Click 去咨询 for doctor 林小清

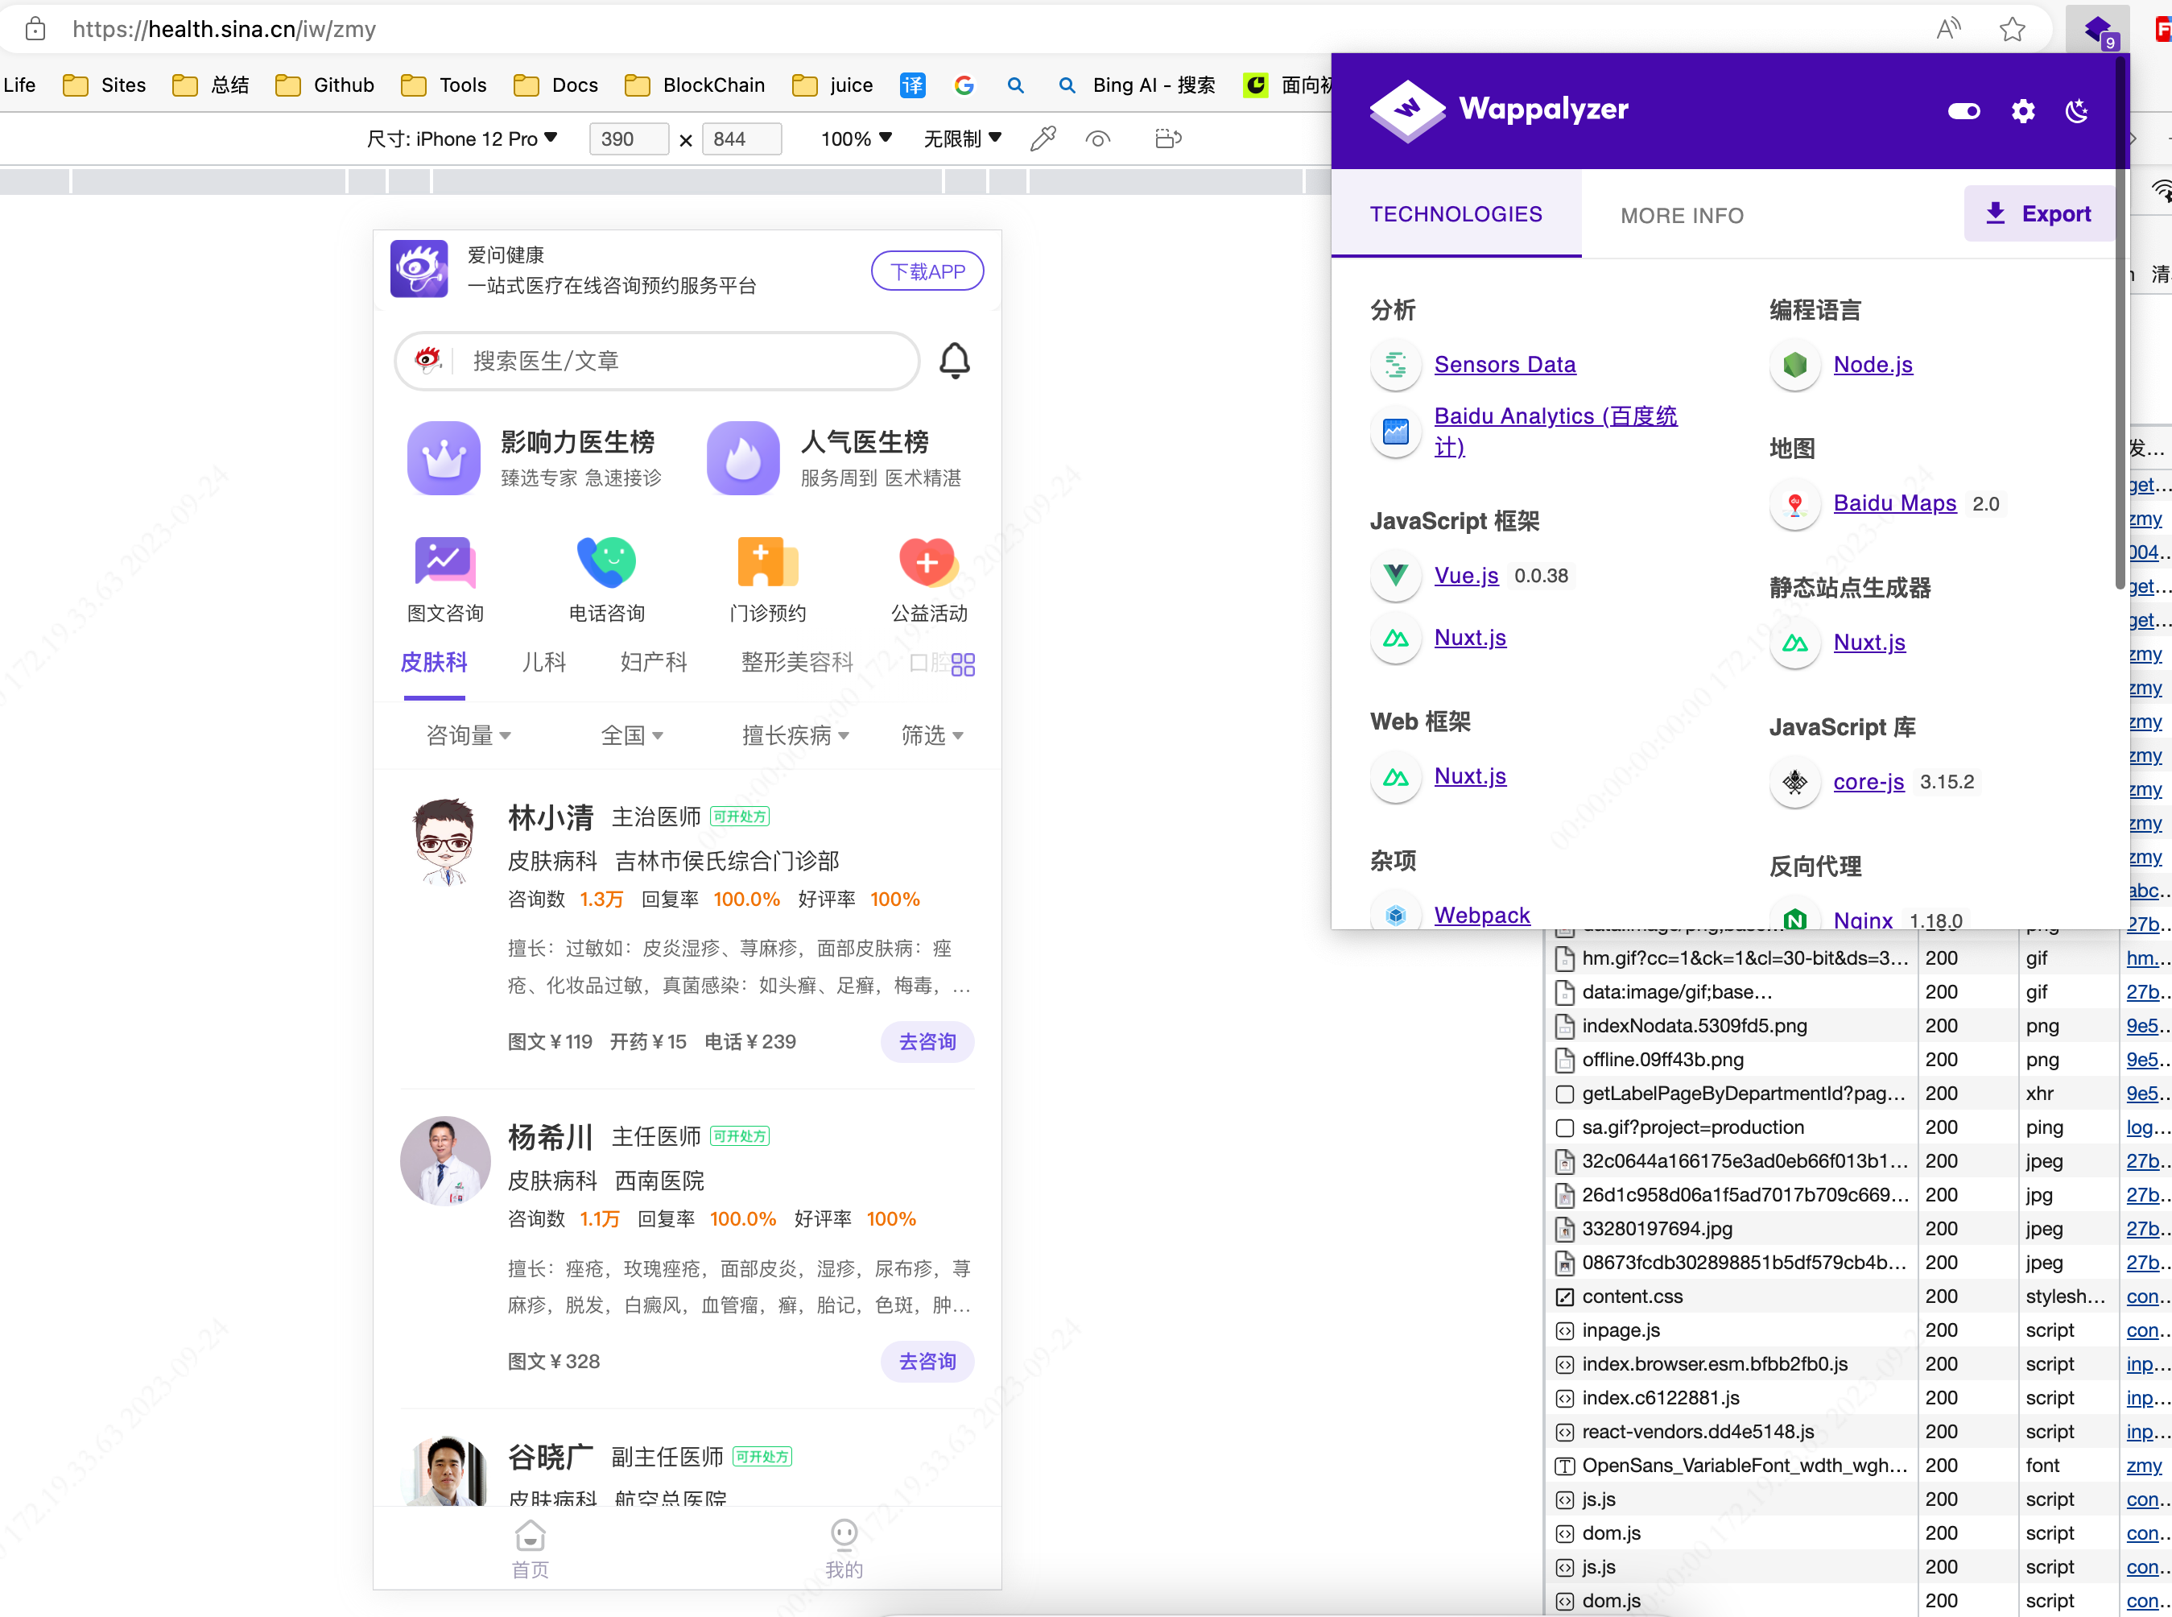point(927,1041)
